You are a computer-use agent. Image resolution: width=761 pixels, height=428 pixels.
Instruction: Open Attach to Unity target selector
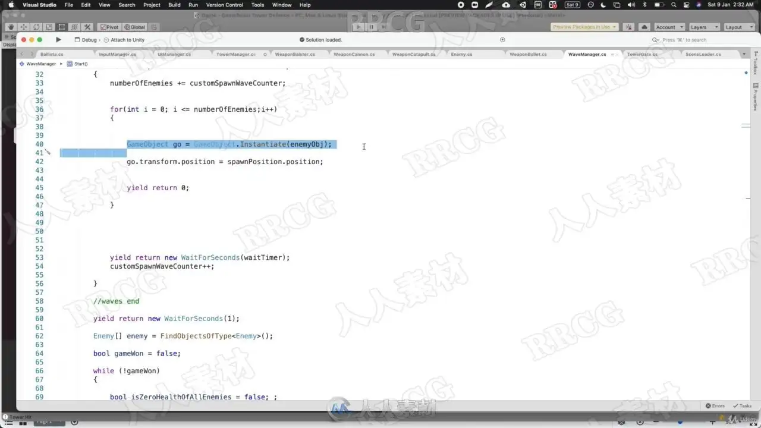tap(124, 40)
